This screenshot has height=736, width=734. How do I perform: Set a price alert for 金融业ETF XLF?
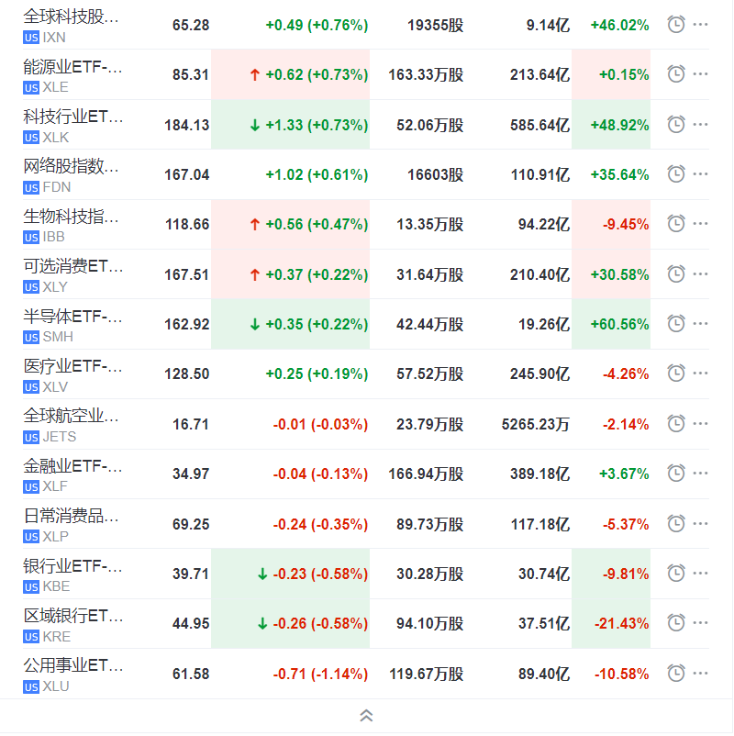[675, 473]
